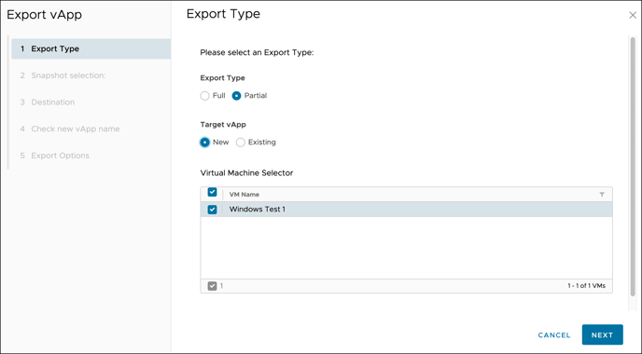Select the Partial export type radio
Screen dimensions: 642x354
click(x=236, y=96)
